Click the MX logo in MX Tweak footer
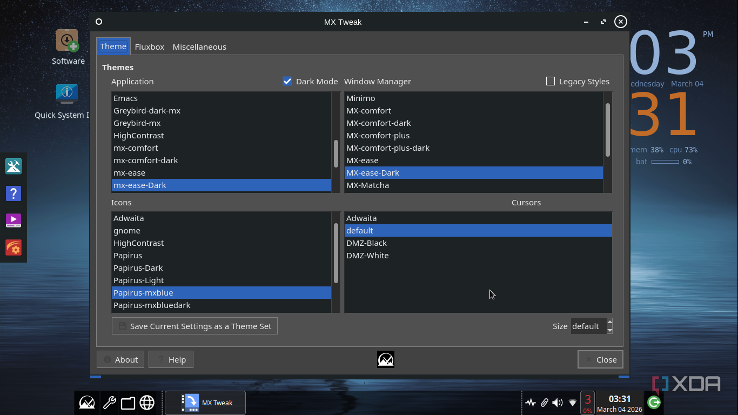The width and height of the screenshot is (738, 415). point(386,359)
